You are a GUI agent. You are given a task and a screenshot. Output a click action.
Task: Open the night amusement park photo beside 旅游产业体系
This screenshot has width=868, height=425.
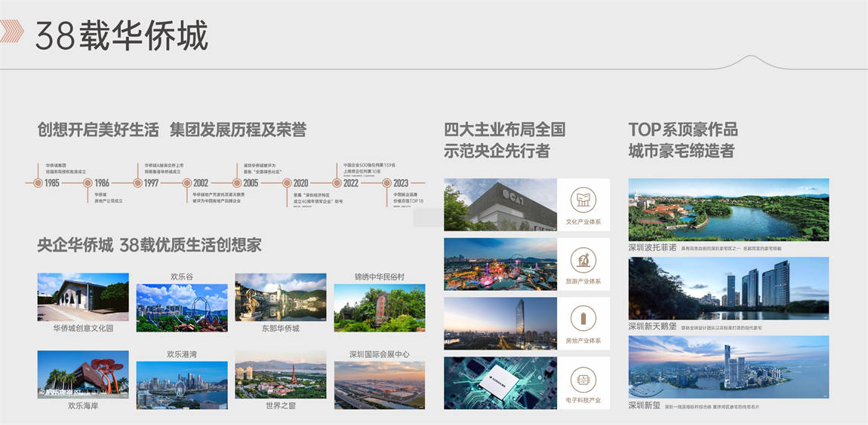point(500,264)
